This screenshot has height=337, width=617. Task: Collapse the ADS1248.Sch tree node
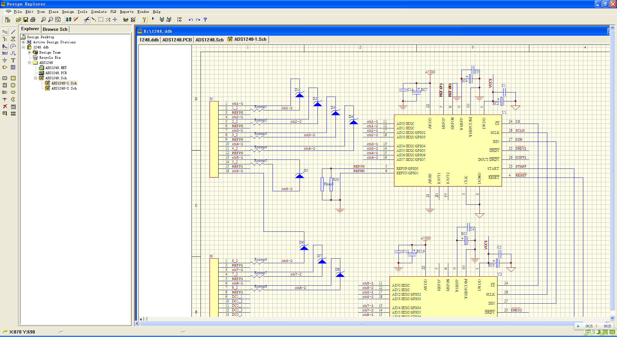pos(35,78)
